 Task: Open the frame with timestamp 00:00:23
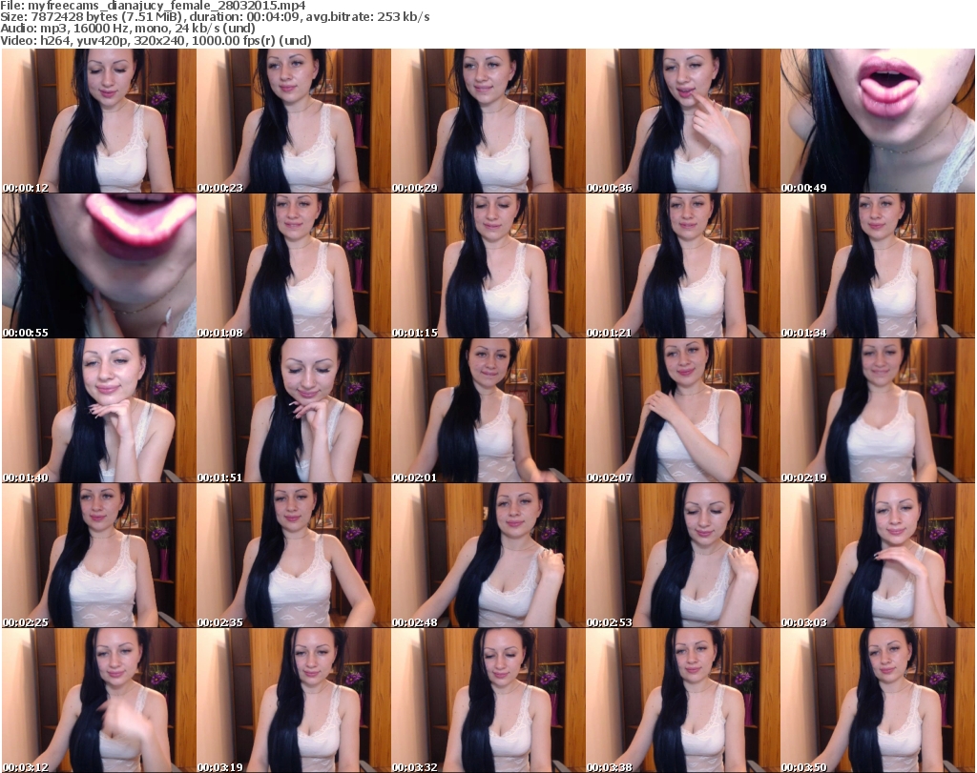294,121
